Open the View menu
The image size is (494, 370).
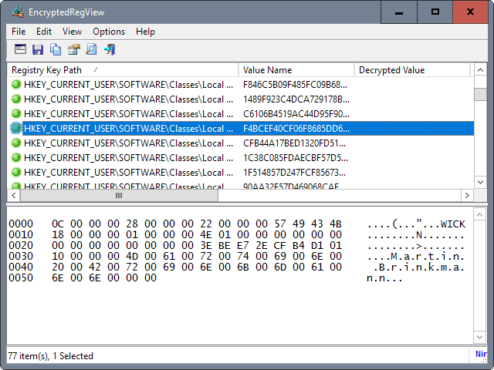(x=72, y=32)
